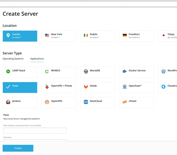This screenshot has height=155, width=177.
Task: Click the LEMP Stack nginx icon
Action: point(8,71)
